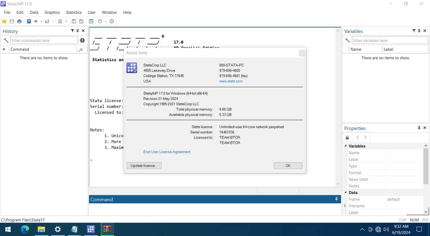Click OK in About Stata dialog

pyautogui.click(x=288, y=166)
